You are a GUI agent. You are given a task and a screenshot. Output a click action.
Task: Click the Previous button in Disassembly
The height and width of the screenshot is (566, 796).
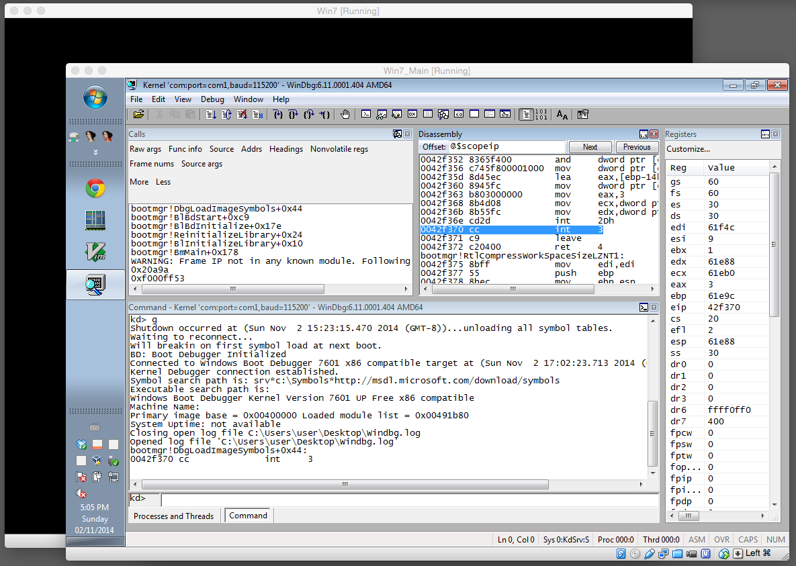tap(637, 146)
